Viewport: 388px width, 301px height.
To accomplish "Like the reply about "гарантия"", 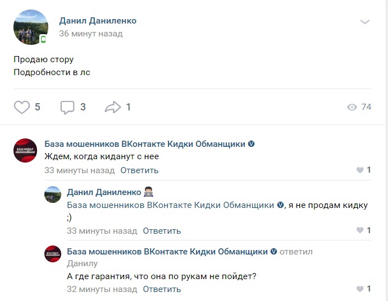I will click(x=360, y=289).
